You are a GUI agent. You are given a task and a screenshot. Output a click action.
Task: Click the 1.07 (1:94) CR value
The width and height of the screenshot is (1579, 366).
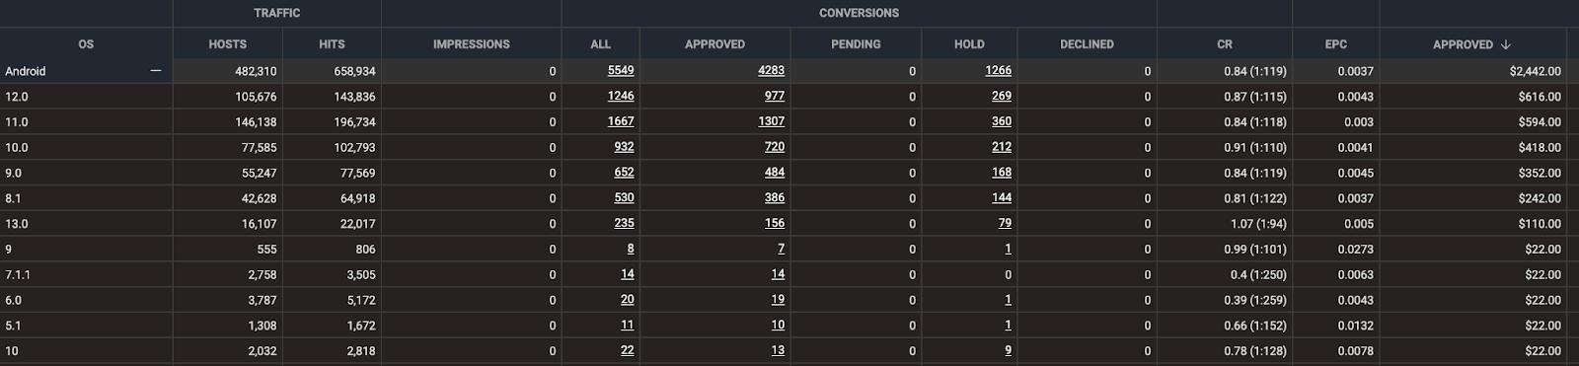(1258, 224)
